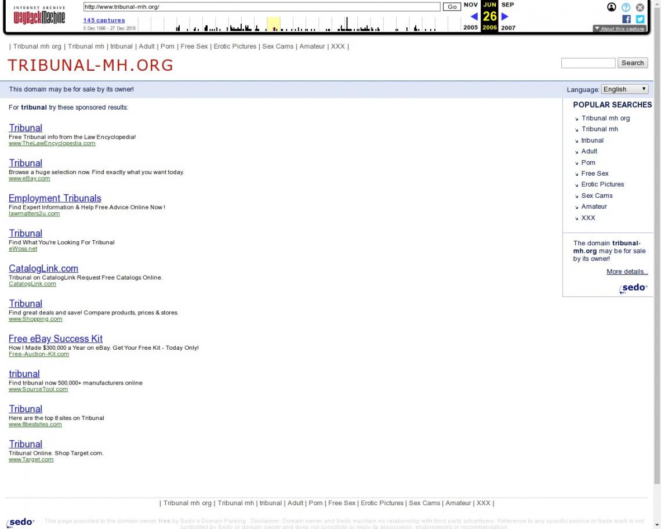Viewport: 661px width, 529px height.
Task: Open Tribunal result for TheLawEncyclopedia
Action: pyautogui.click(x=26, y=128)
